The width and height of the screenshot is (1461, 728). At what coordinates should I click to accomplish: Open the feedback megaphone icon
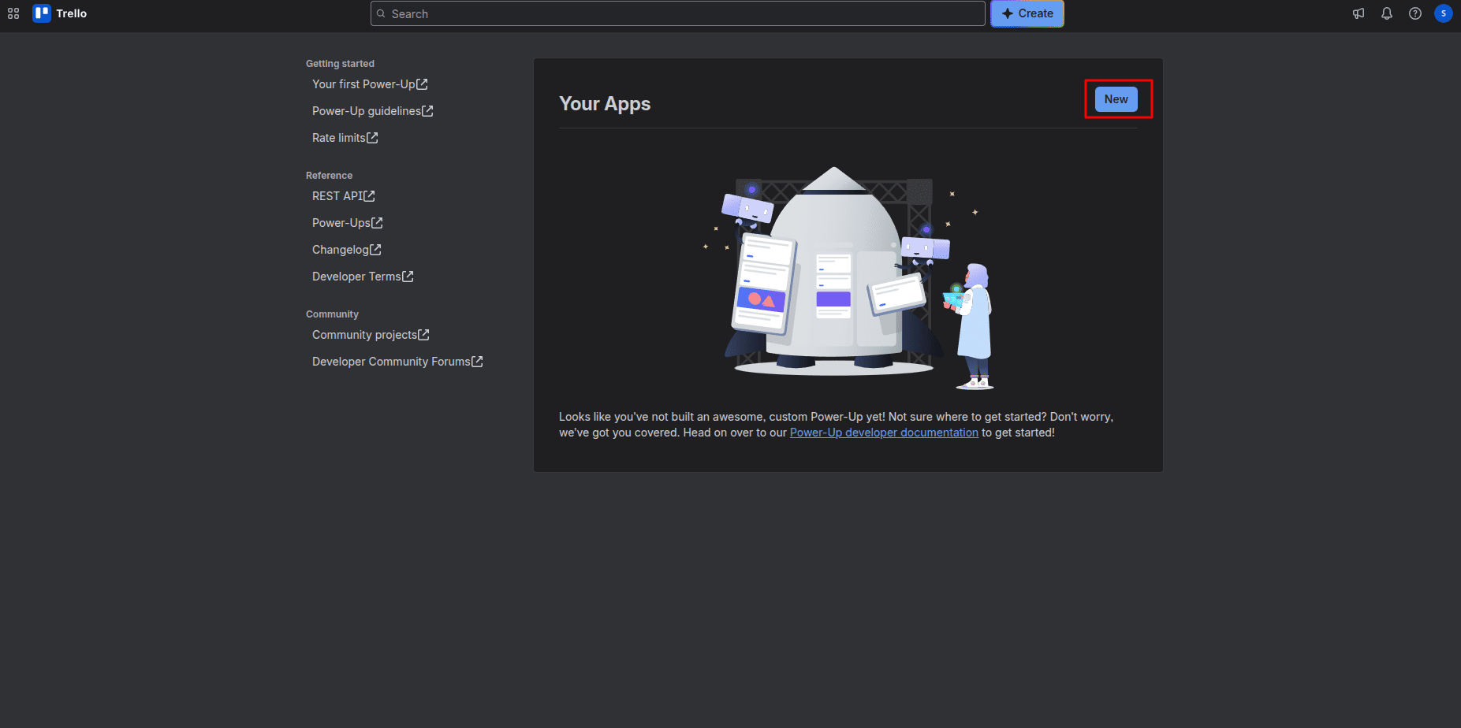(x=1359, y=13)
